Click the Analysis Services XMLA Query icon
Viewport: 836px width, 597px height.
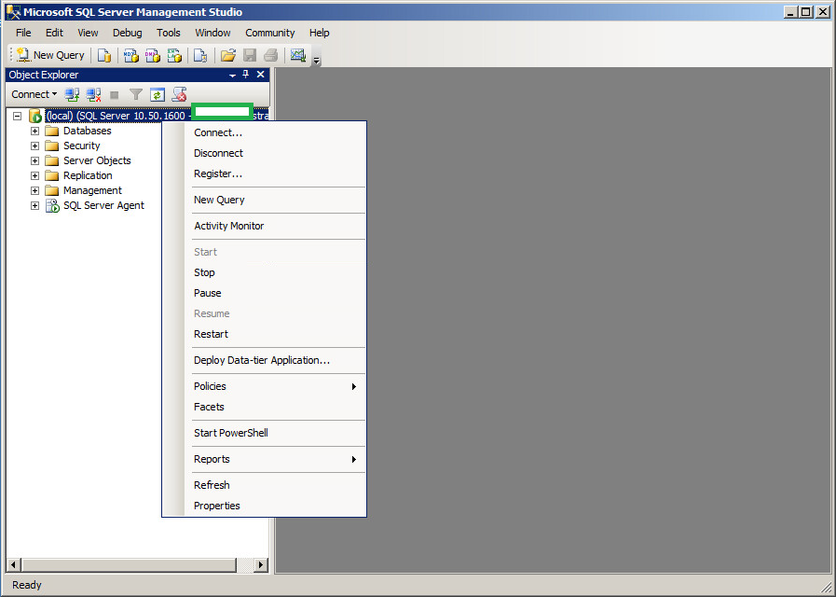[x=175, y=55]
